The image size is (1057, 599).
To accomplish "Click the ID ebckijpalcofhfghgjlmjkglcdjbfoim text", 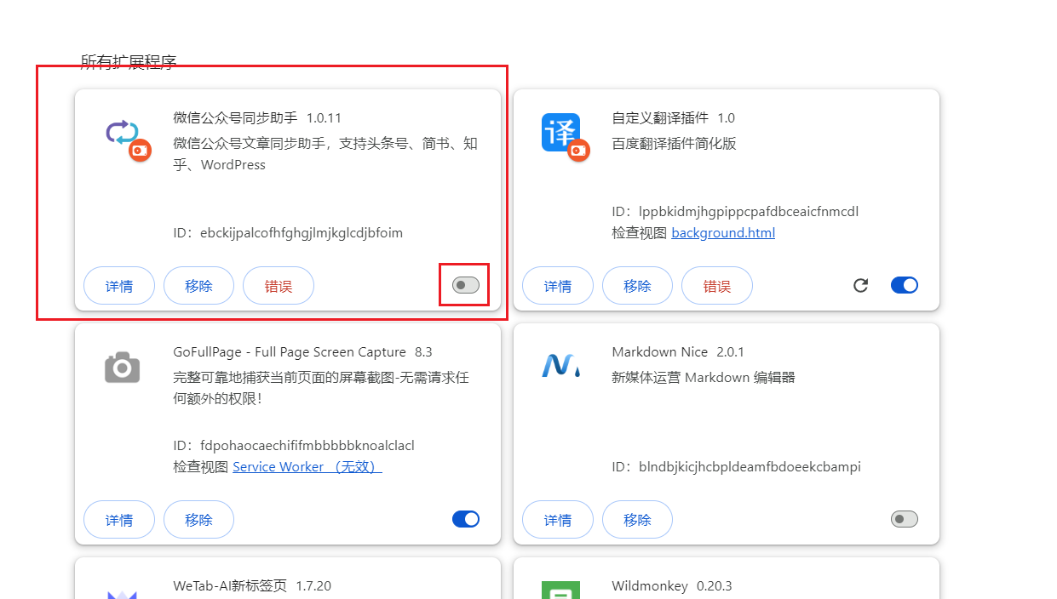I will (288, 232).
